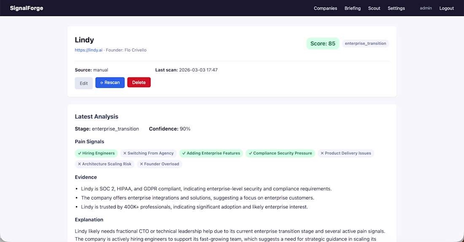The width and height of the screenshot is (464, 242).
Task: Click the enterprise integrations evidence bullet
Action: tap(198, 198)
